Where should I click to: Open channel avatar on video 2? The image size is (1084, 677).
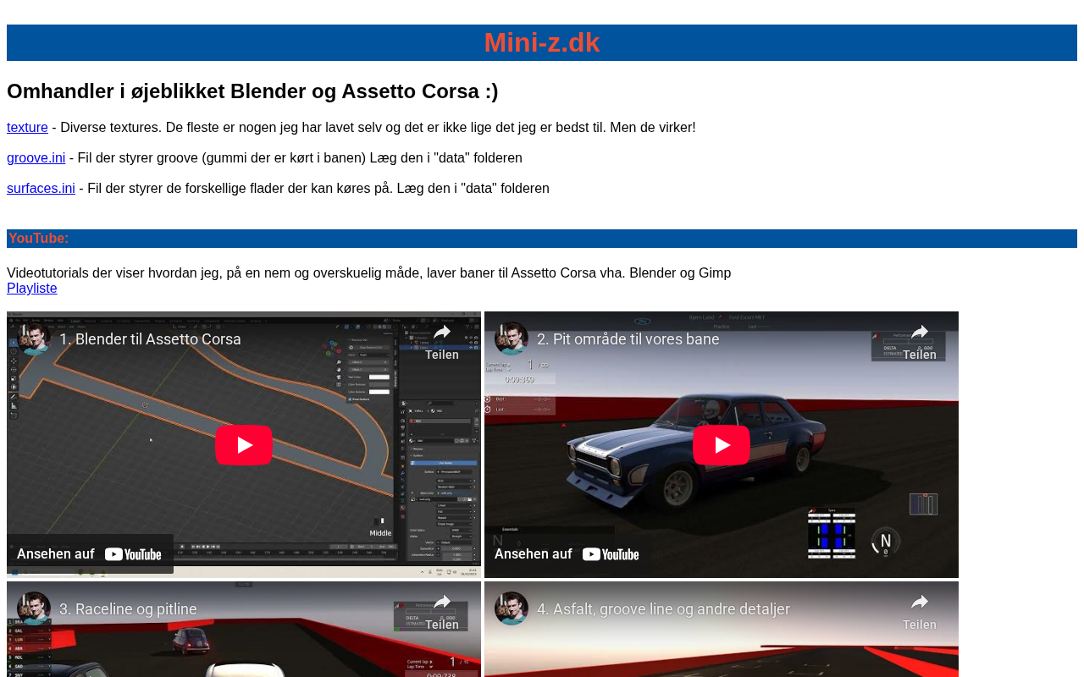click(512, 338)
